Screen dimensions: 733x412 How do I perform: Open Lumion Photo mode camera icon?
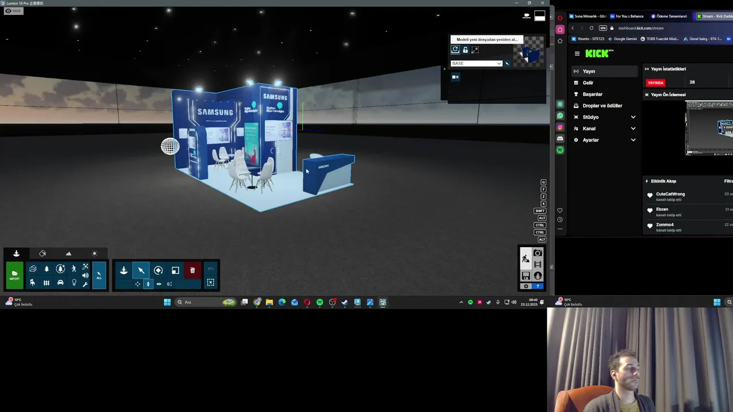tap(537, 253)
